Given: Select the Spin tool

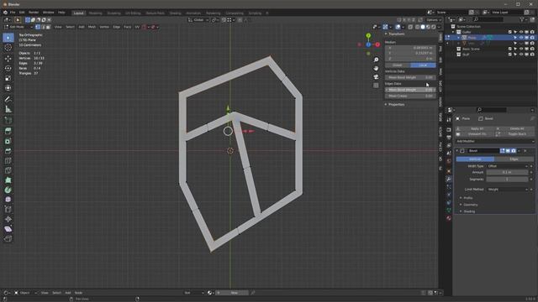Looking at the screenshot, I should pos(8,190).
